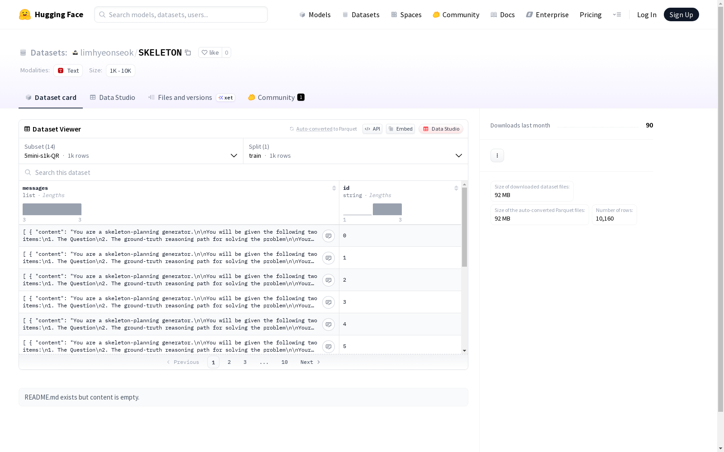Sort by the id column sort icon
The height and width of the screenshot is (452, 724).
click(x=456, y=188)
